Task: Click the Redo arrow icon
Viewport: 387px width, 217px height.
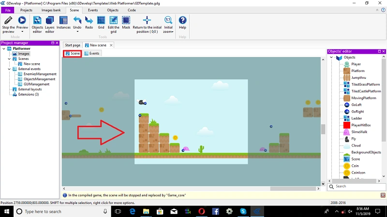Action: point(89,20)
